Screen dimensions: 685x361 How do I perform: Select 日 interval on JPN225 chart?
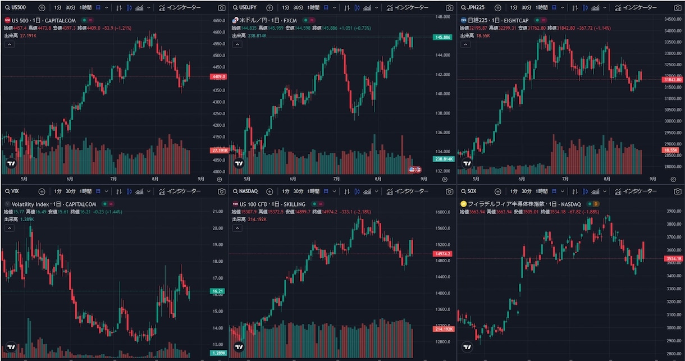coord(554,8)
